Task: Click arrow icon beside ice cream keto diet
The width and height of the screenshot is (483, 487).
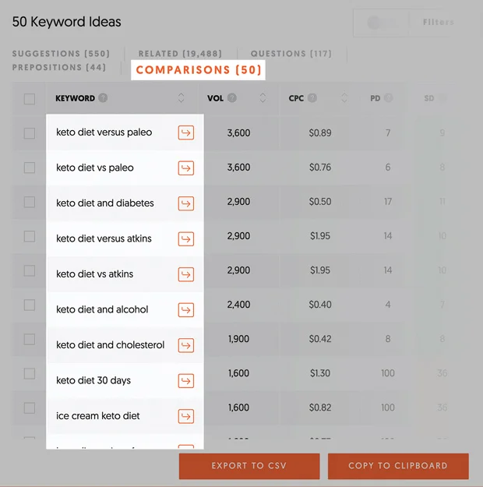Action: pos(185,416)
